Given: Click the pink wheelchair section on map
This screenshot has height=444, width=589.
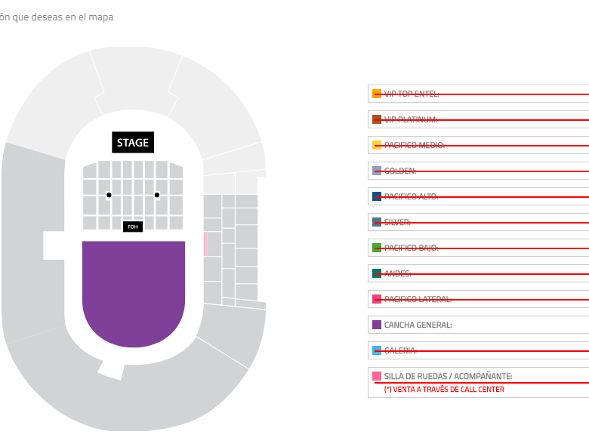Looking at the screenshot, I should (x=205, y=244).
